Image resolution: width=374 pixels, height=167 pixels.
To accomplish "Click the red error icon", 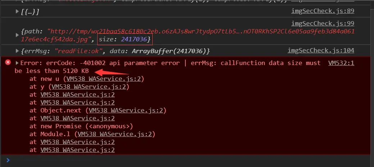I will pos(8,62).
